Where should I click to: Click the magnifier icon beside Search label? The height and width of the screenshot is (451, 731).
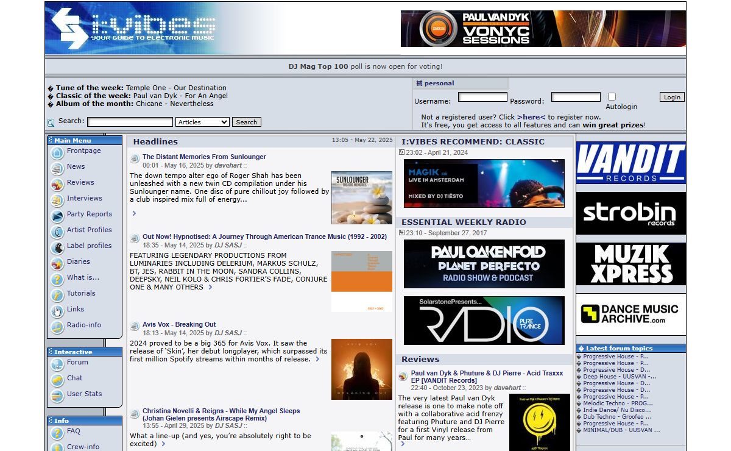coord(51,123)
